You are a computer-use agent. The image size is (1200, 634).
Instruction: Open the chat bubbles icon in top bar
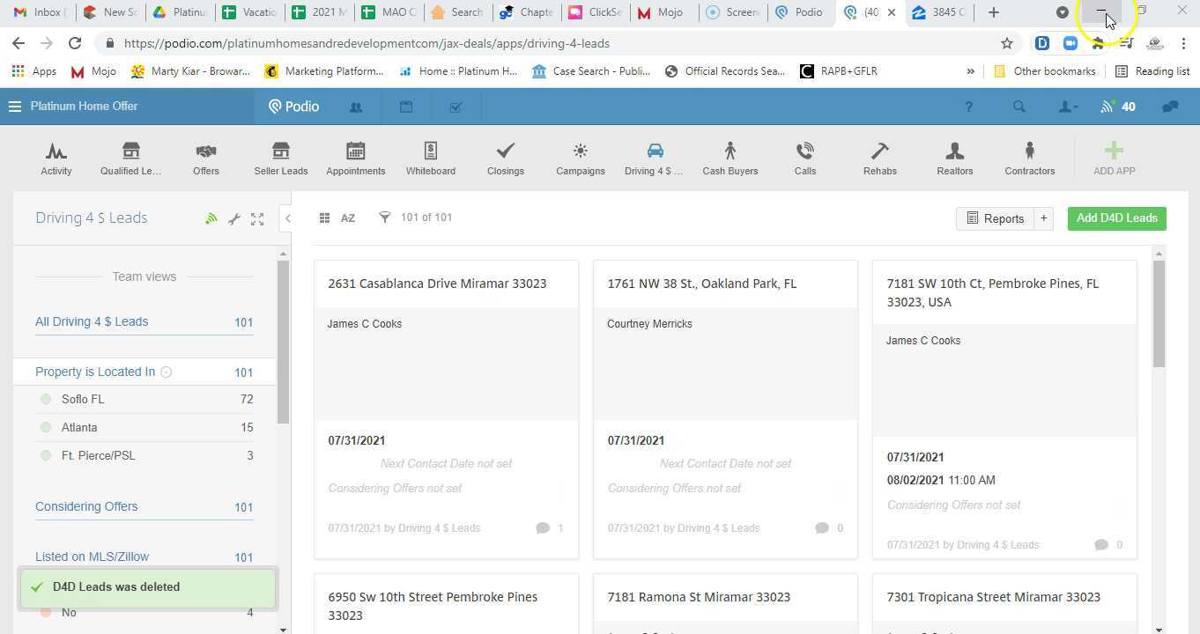1170,107
